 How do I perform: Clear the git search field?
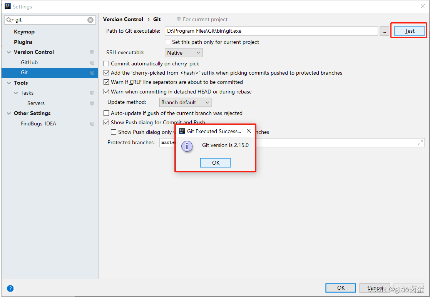[x=90, y=20]
